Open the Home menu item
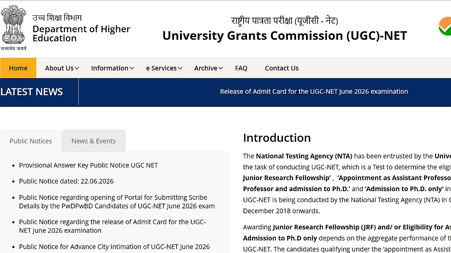This screenshot has width=451, height=253. [x=18, y=68]
